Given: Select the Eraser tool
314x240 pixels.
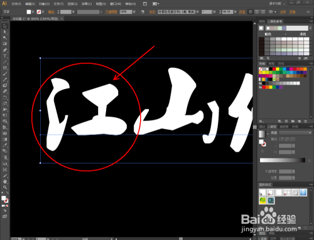Looking at the screenshot, I should pyautogui.click(x=5, y=91).
